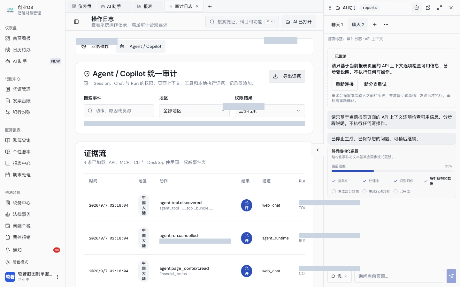Open the chat more-options ellipsis menu

tap(386, 25)
